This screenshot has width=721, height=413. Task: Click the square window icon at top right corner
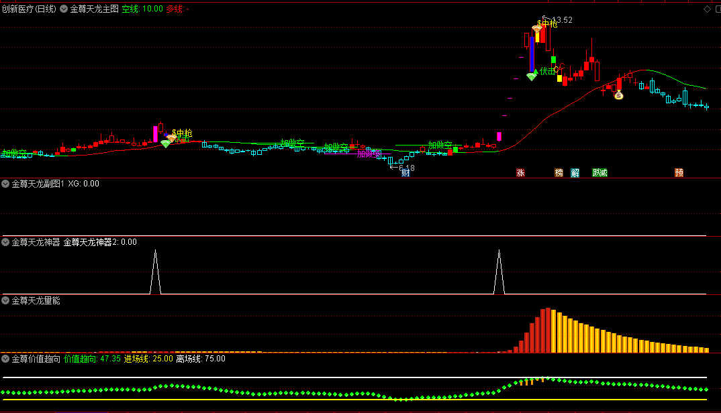[x=718, y=9]
